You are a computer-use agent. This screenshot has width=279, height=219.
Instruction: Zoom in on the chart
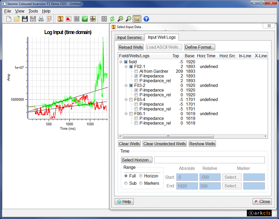120,19
